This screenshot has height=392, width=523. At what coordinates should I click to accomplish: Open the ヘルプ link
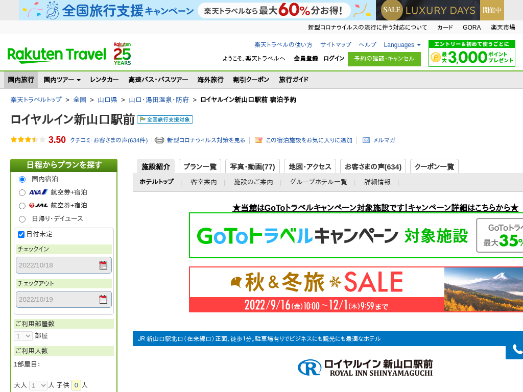click(367, 45)
